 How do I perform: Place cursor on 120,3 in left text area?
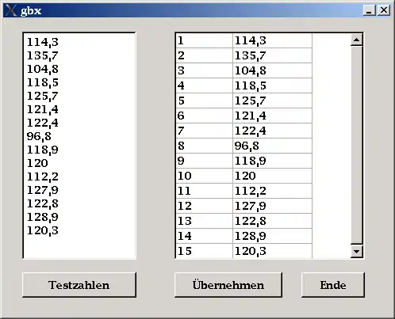tap(43, 230)
